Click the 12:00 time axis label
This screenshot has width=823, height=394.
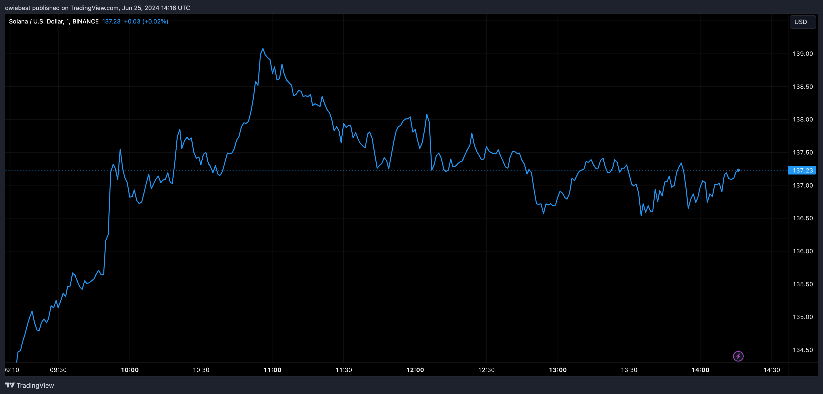click(x=415, y=370)
